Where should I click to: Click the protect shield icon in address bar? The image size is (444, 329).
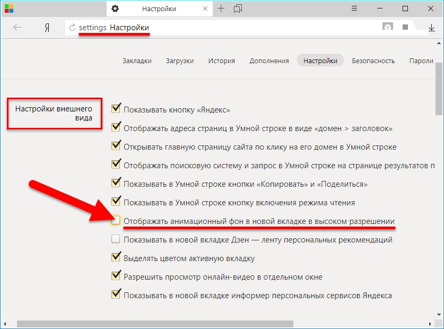pyautogui.click(x=388, y=27)
